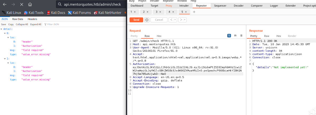Image resolution: width=316 pixels, height=115 pixels.
Task: Close Repeater tab 4
Action: [173, 12]
